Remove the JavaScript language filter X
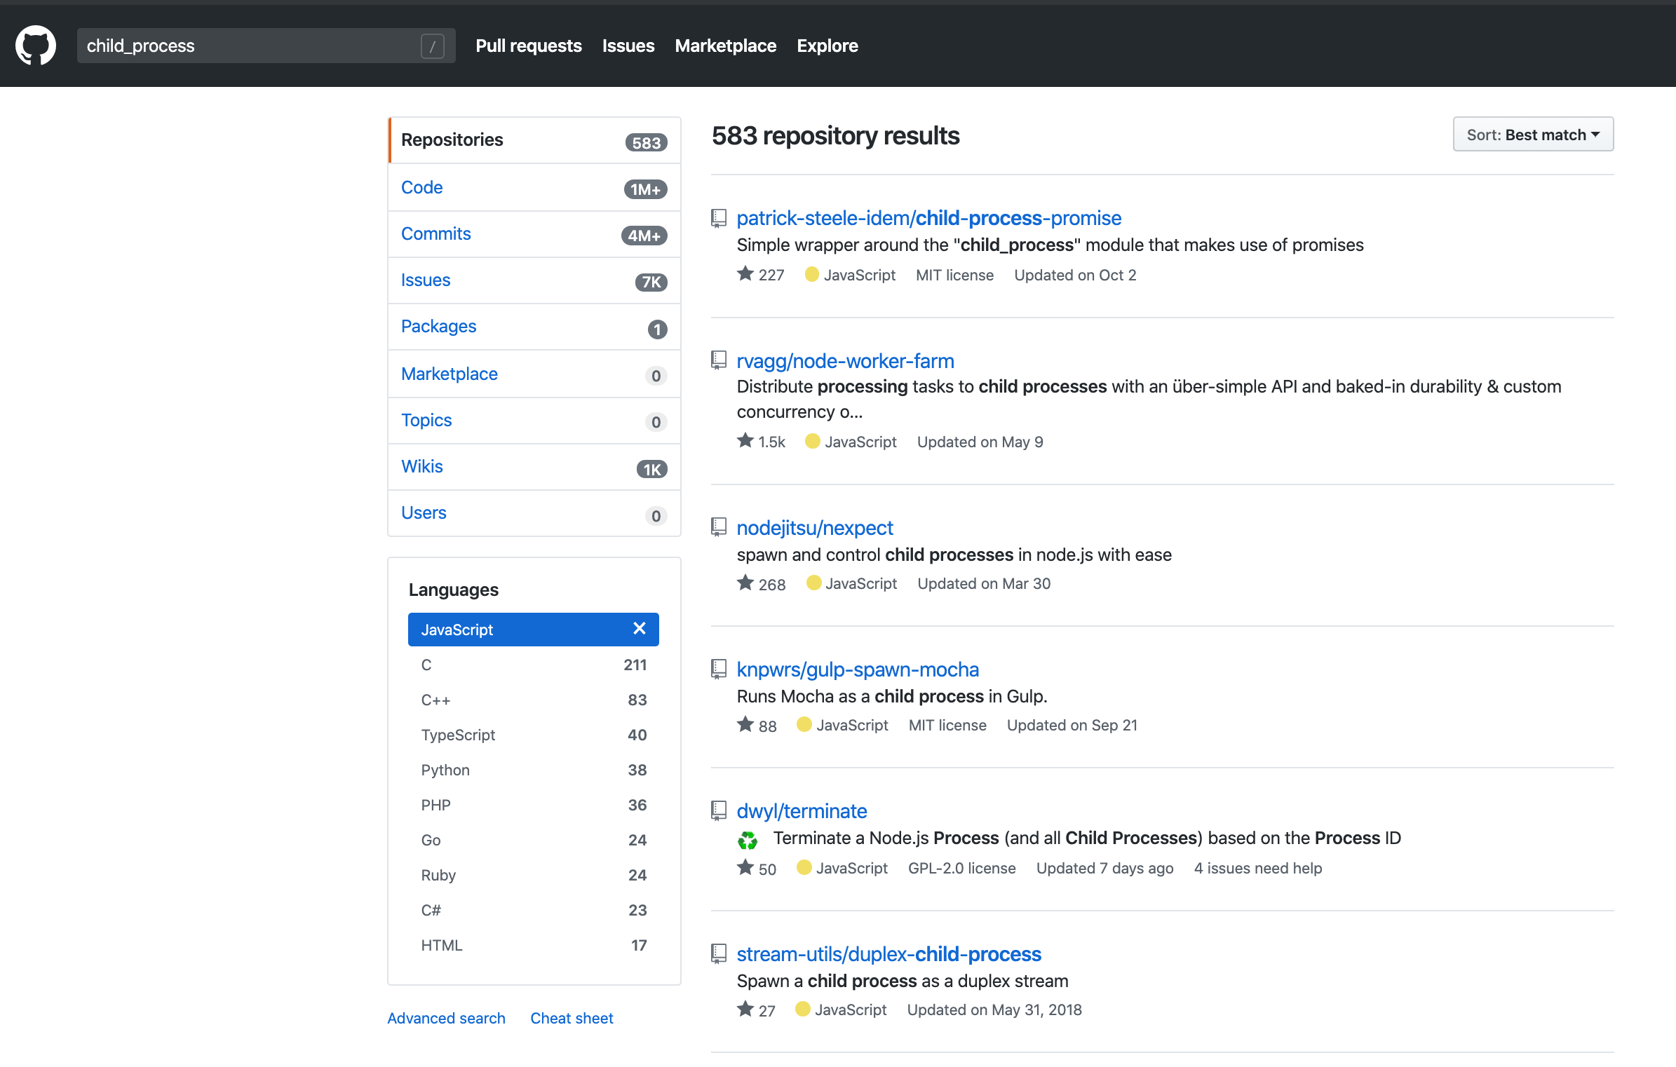 [x=639, y=629]
